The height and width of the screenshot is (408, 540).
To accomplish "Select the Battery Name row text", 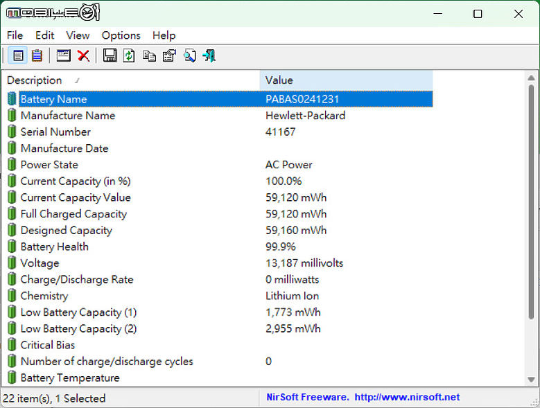I will point(54,99).
